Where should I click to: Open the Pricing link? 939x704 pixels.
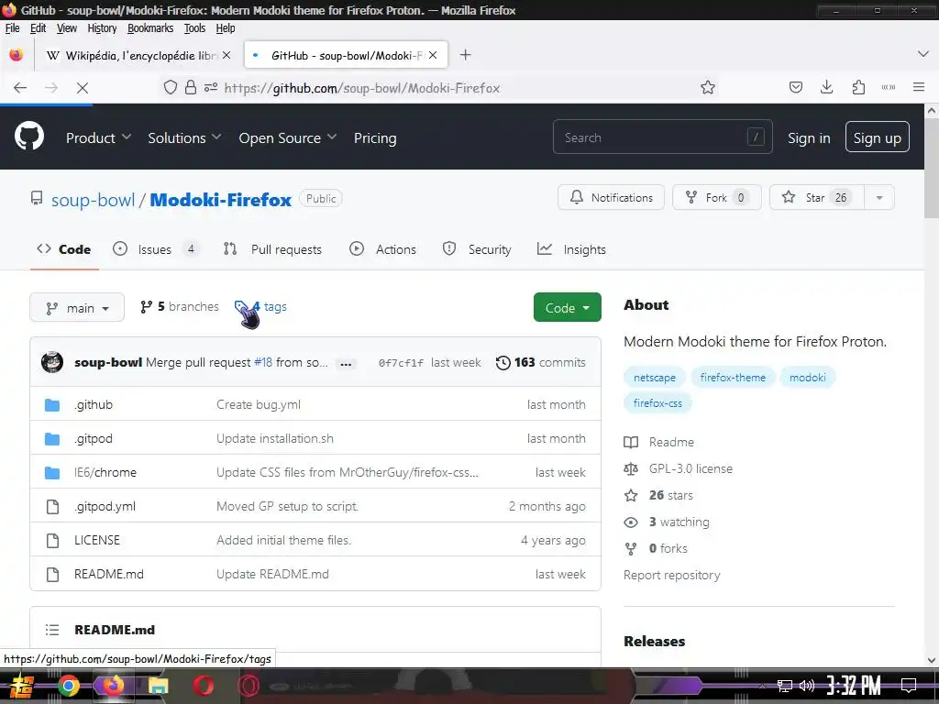tap(375, 138)
